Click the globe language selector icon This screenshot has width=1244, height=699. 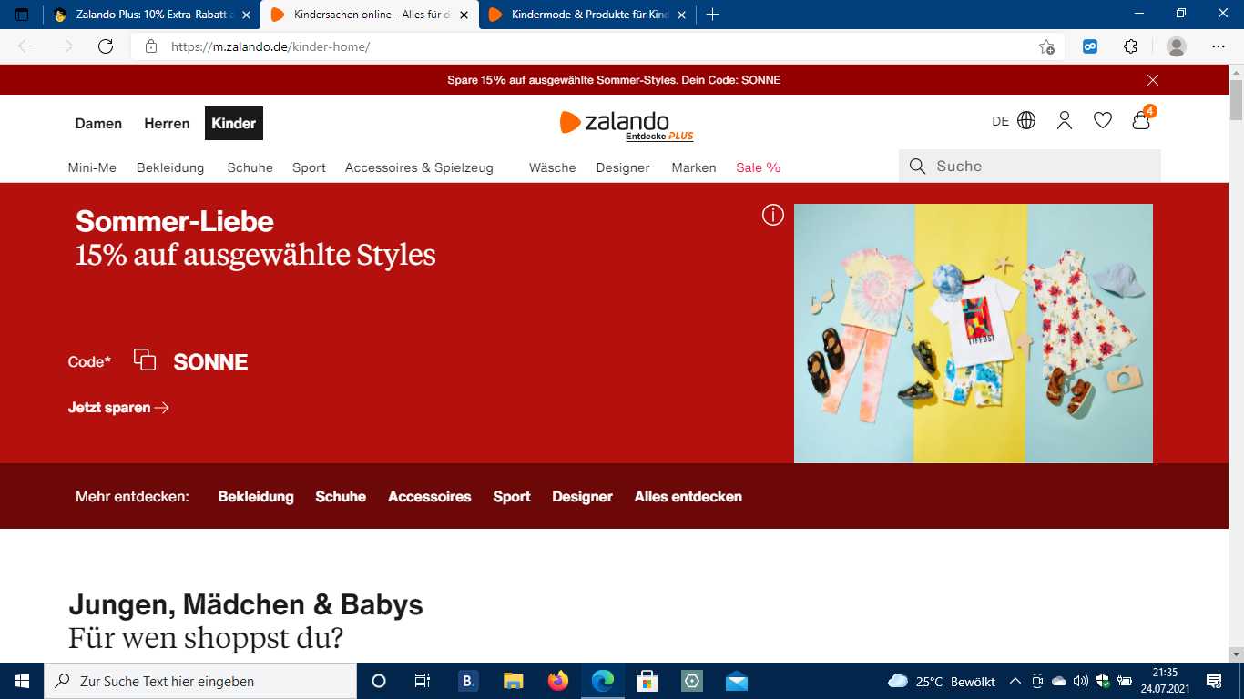[1026, 120]
